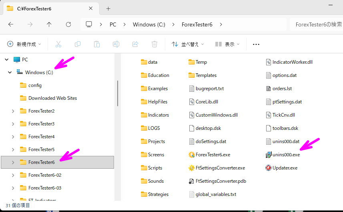This screenshot has height=212, width=343.
Task: Click ForexTester6 in address breadcrumb
Action: 197,24
